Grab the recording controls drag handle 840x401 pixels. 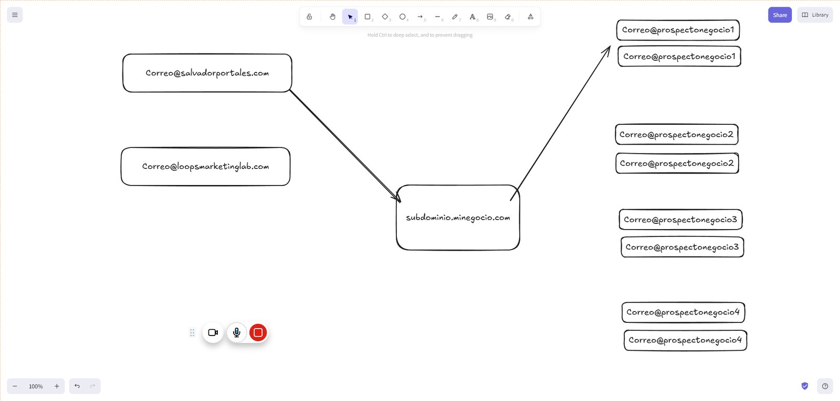192,332
